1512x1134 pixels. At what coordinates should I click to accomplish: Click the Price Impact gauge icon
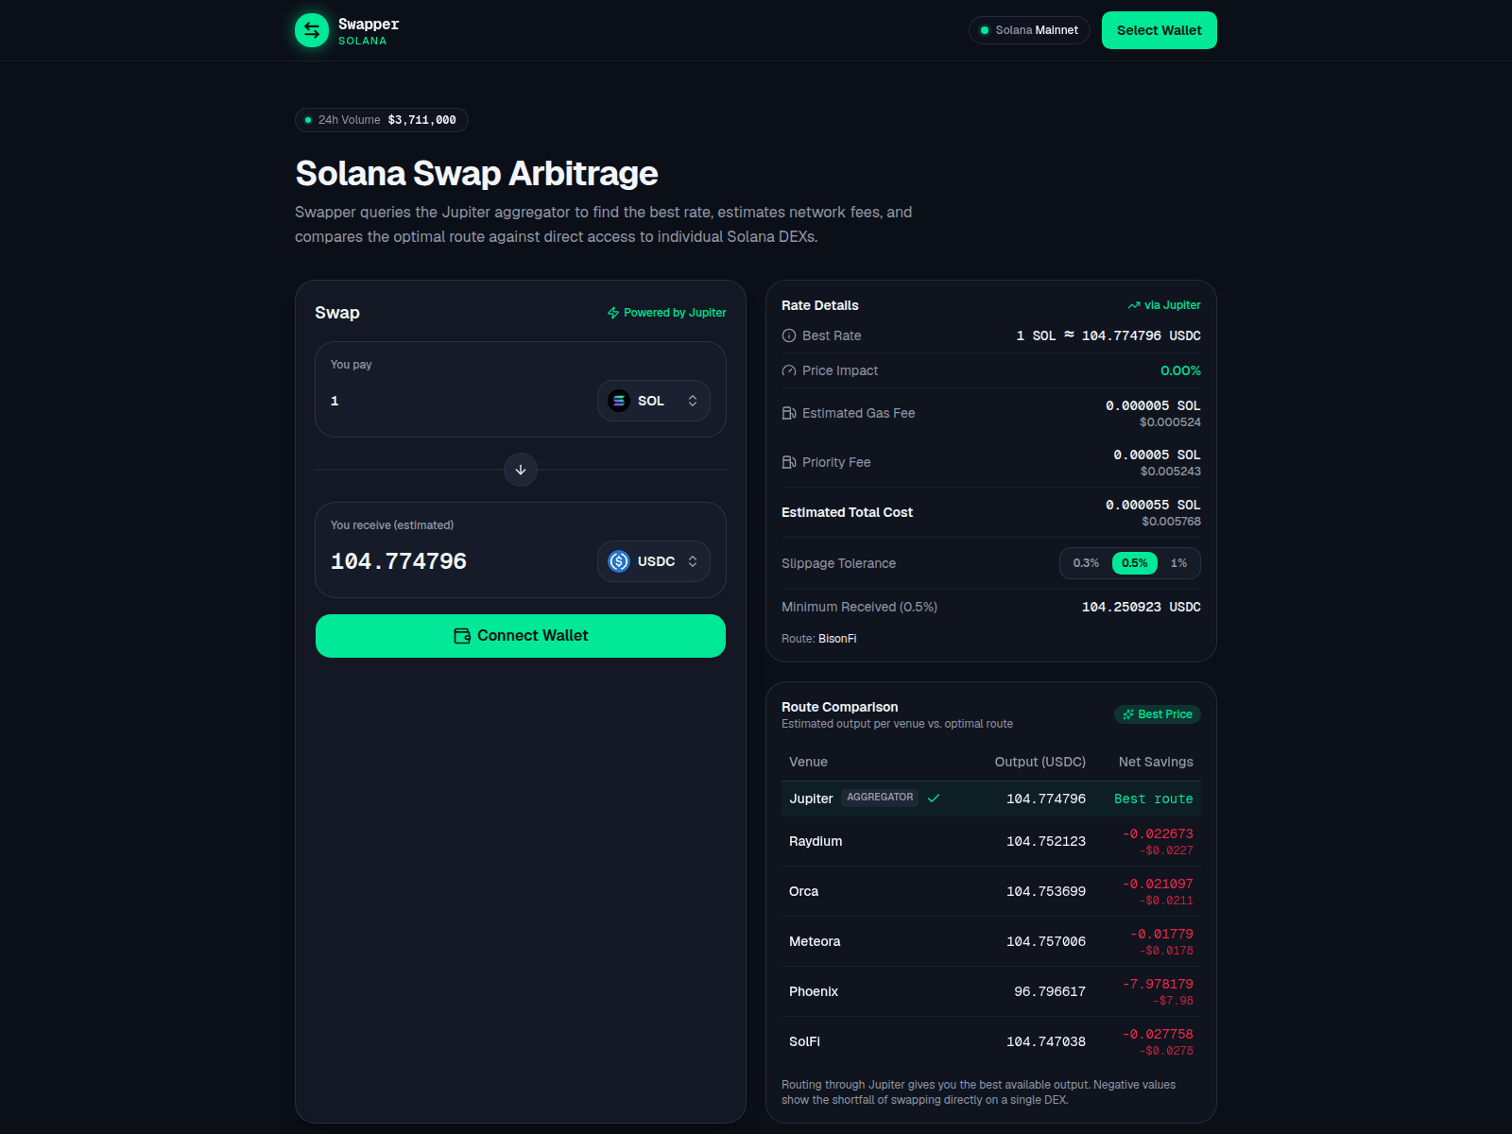(789, 370)
